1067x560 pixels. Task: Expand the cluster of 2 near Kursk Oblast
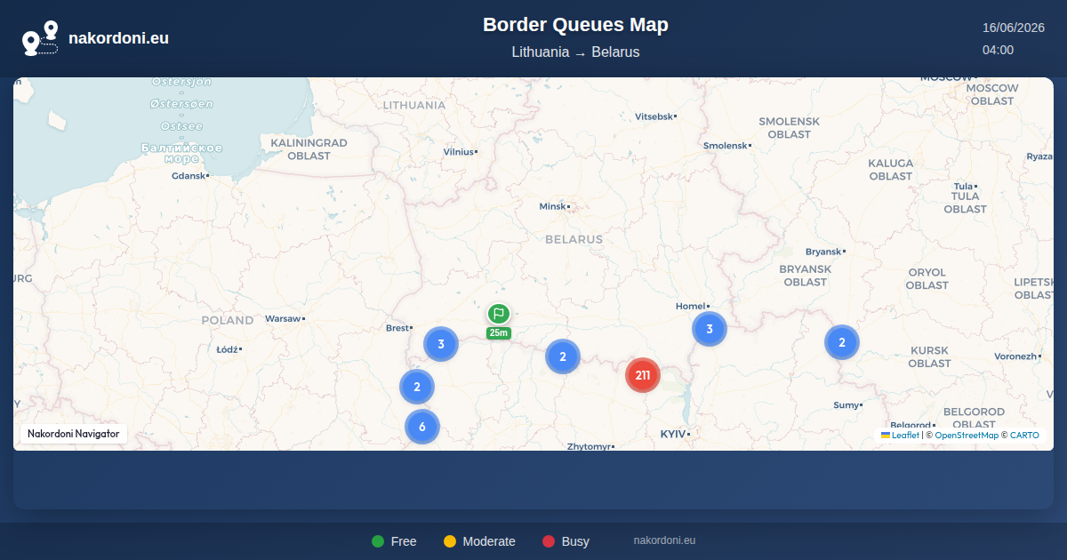click(842, 342)
